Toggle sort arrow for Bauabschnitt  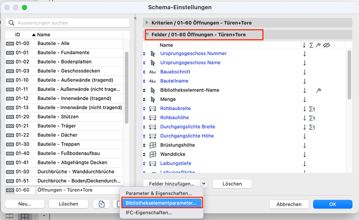(x=305, y=72)
